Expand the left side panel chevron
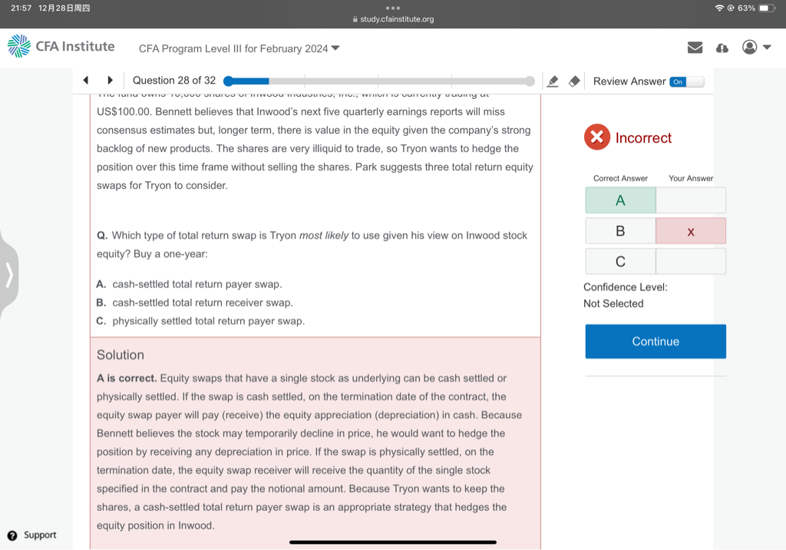This screenshot has height=550, width=786. pyautogui.click(x=10, y=274)
